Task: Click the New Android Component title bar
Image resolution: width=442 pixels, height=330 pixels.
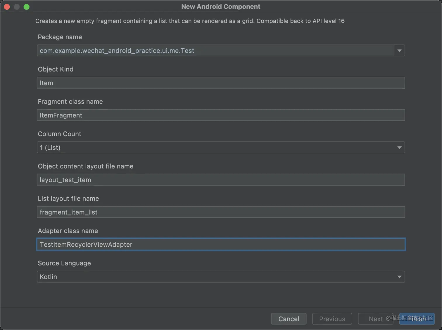Action: [221, 6]
